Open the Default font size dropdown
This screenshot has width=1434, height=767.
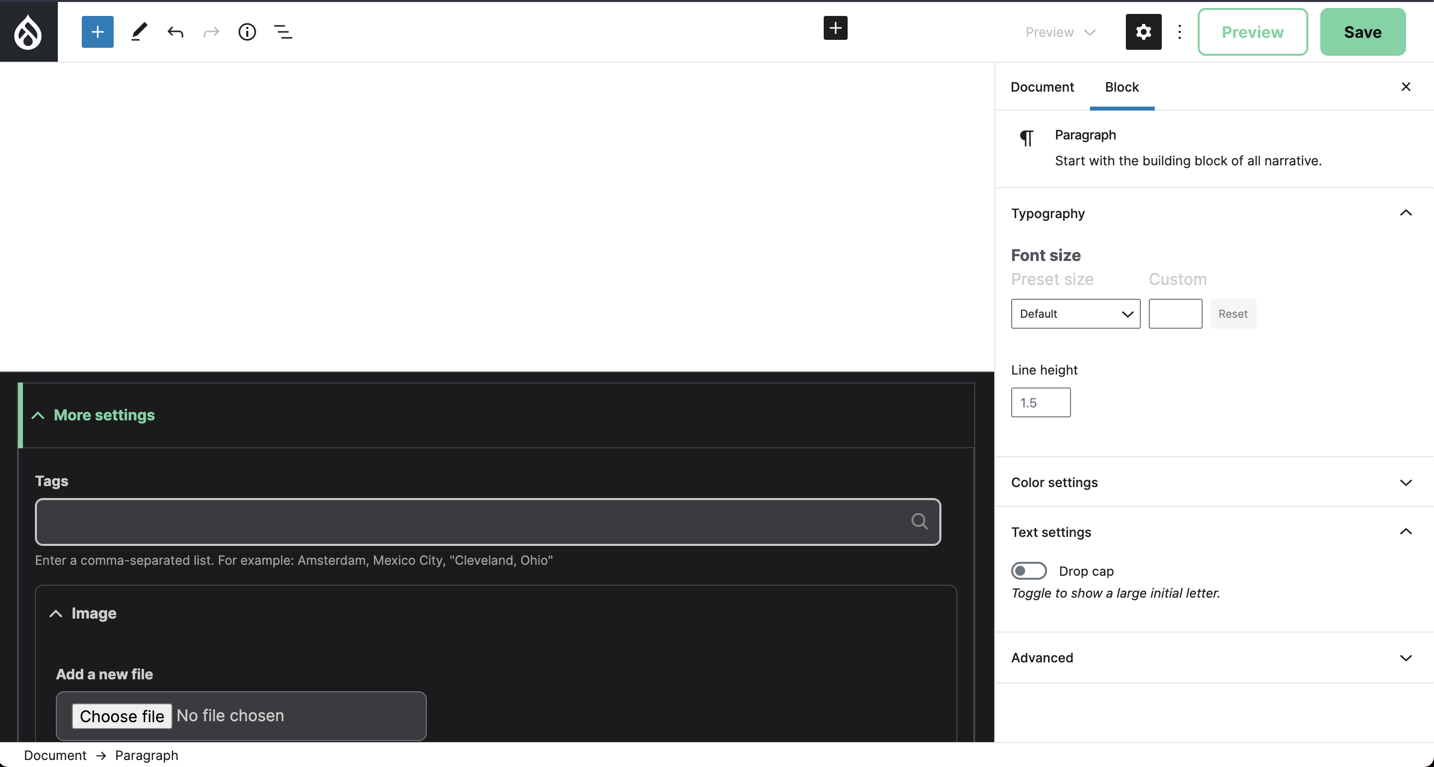point(1075,314)
